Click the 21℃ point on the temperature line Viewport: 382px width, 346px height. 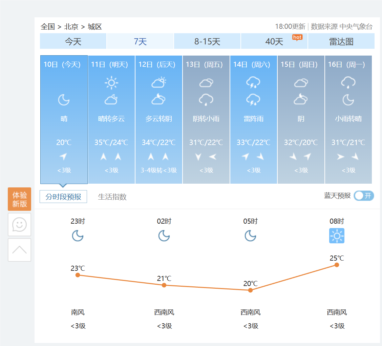(164, 285)
